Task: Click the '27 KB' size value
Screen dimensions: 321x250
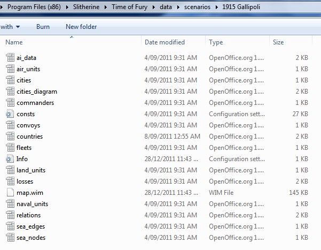Action: click(x=300, y=114)
